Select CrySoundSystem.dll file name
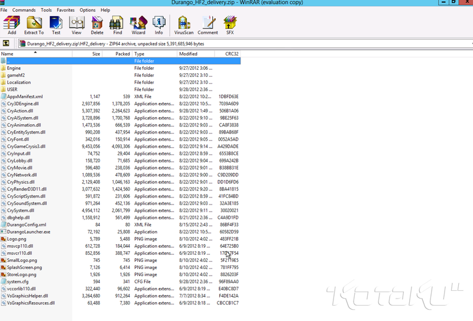The image size is (473, 321). coord(27,203)
